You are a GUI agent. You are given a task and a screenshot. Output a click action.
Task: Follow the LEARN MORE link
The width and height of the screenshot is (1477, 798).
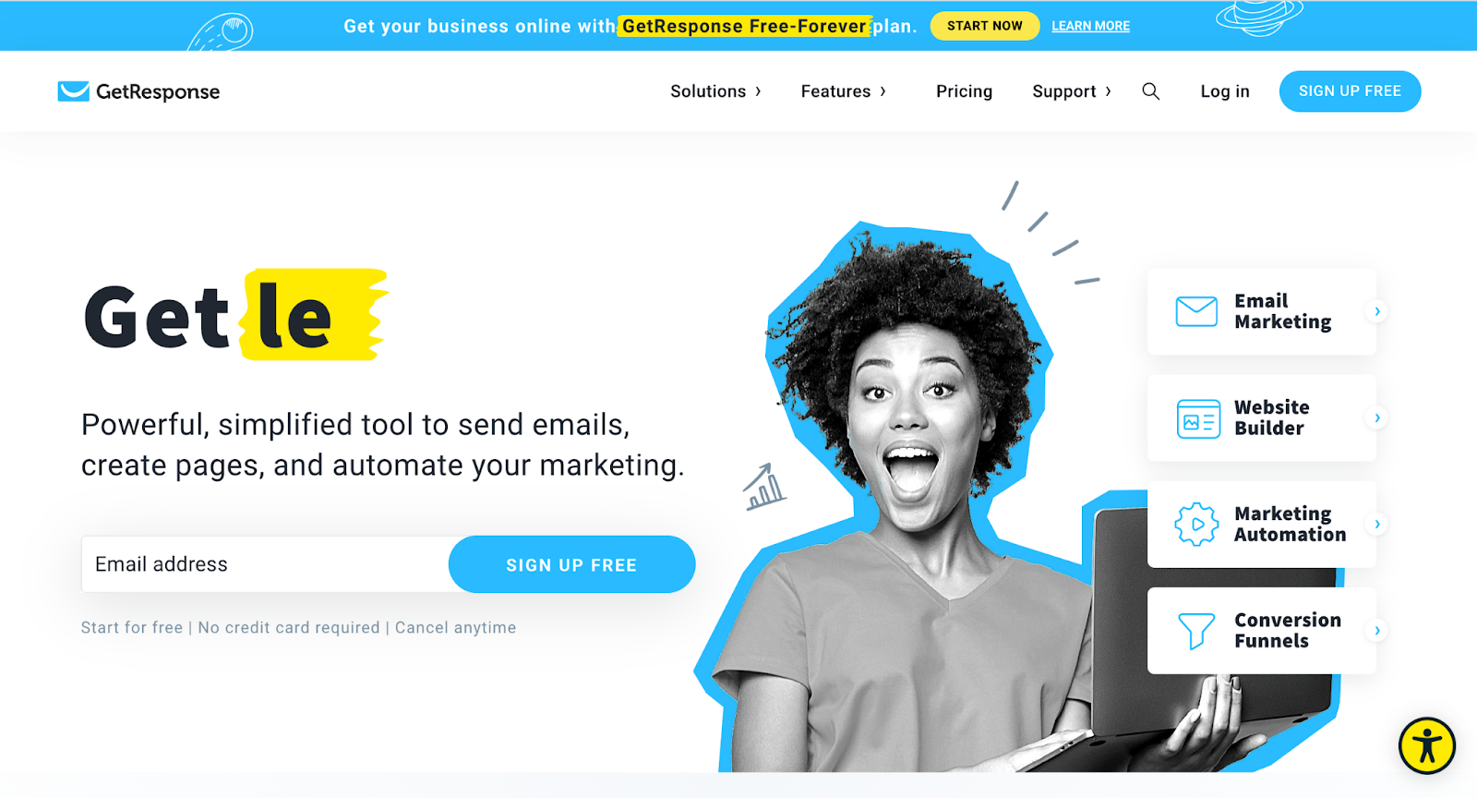click(1090, 26)
